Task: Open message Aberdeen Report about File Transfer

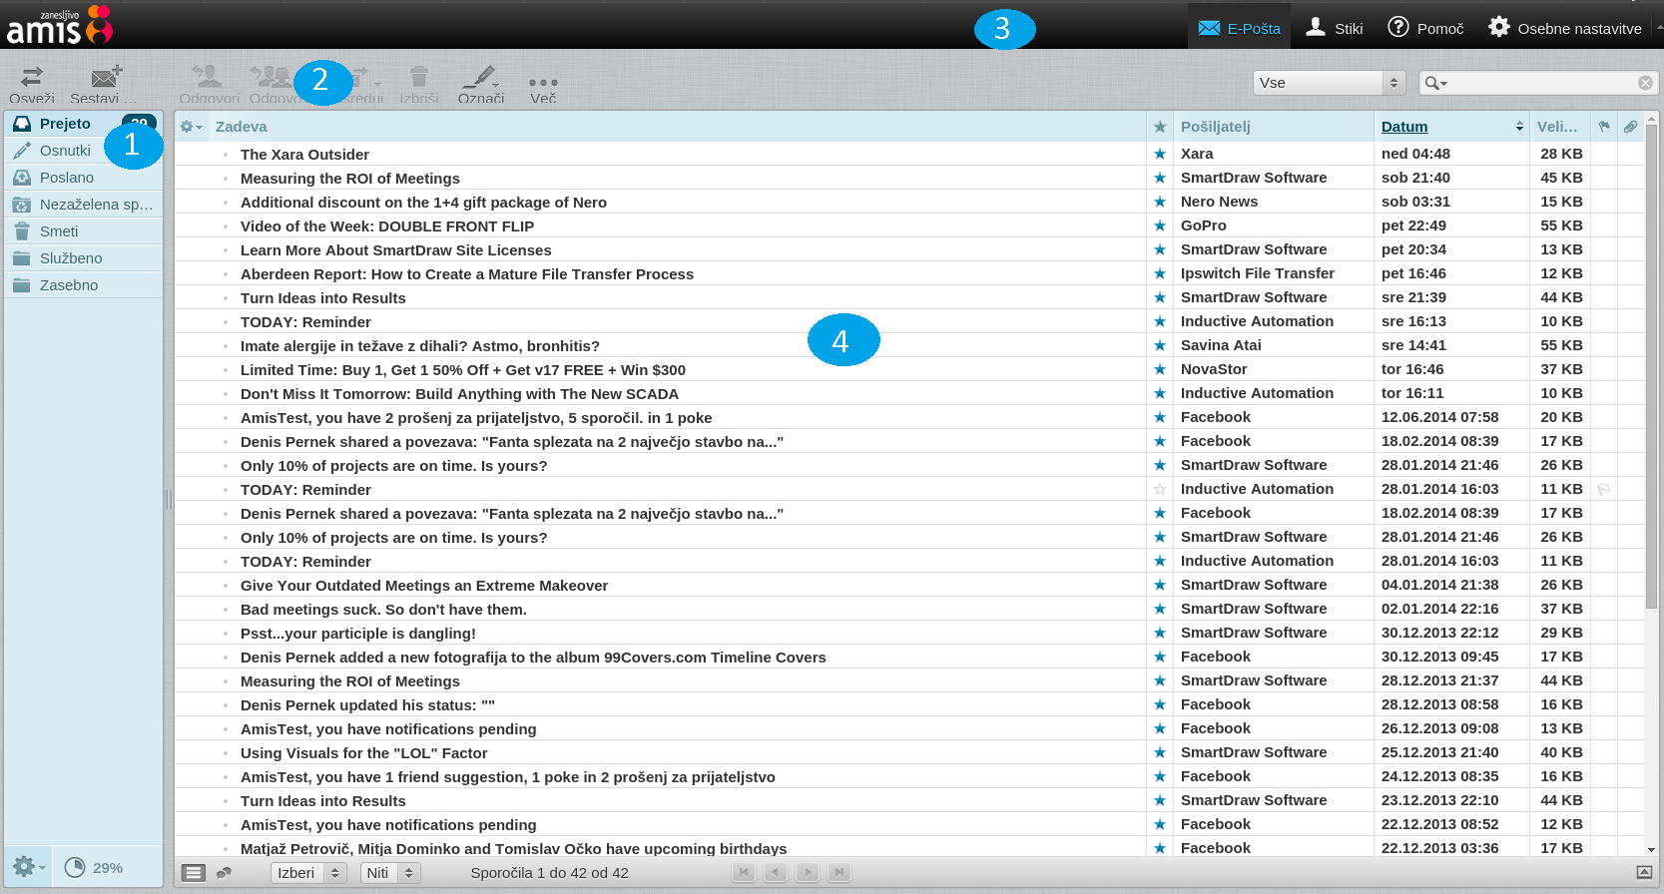Action: coord(467,274)
